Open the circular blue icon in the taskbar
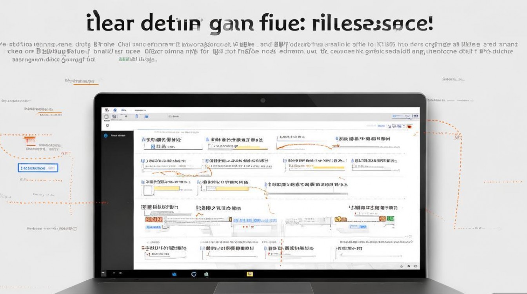The image size is (527, 294). point(193,274)
